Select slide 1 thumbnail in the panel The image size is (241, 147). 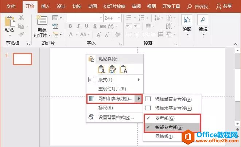click(x=22, y=59)
